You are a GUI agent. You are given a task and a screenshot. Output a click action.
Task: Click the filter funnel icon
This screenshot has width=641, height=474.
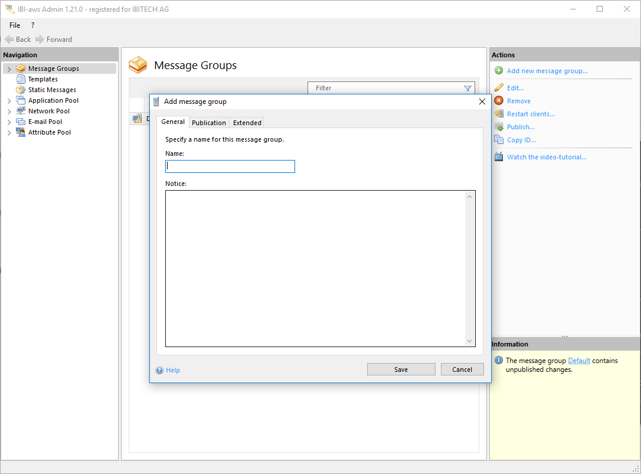click(467, 89)
